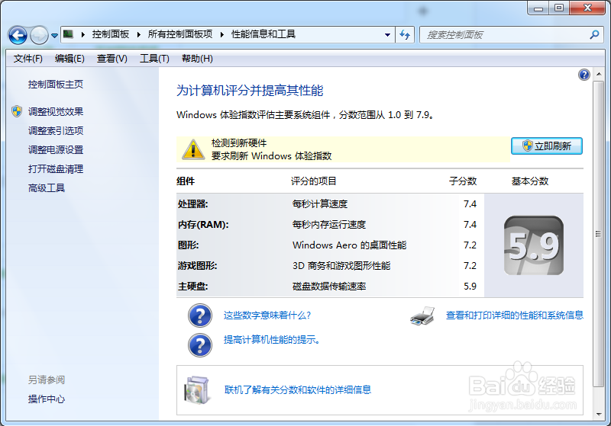Click question icon beside 这些数字意味着什么
Image resolution: width=611 pixels, height=426 pixels.
(x=200, y=315)
